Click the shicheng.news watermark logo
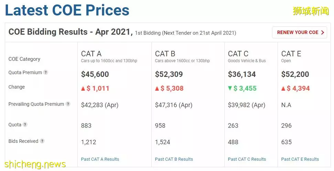This screenshot has height=171, width=334. tap(35, 164)
